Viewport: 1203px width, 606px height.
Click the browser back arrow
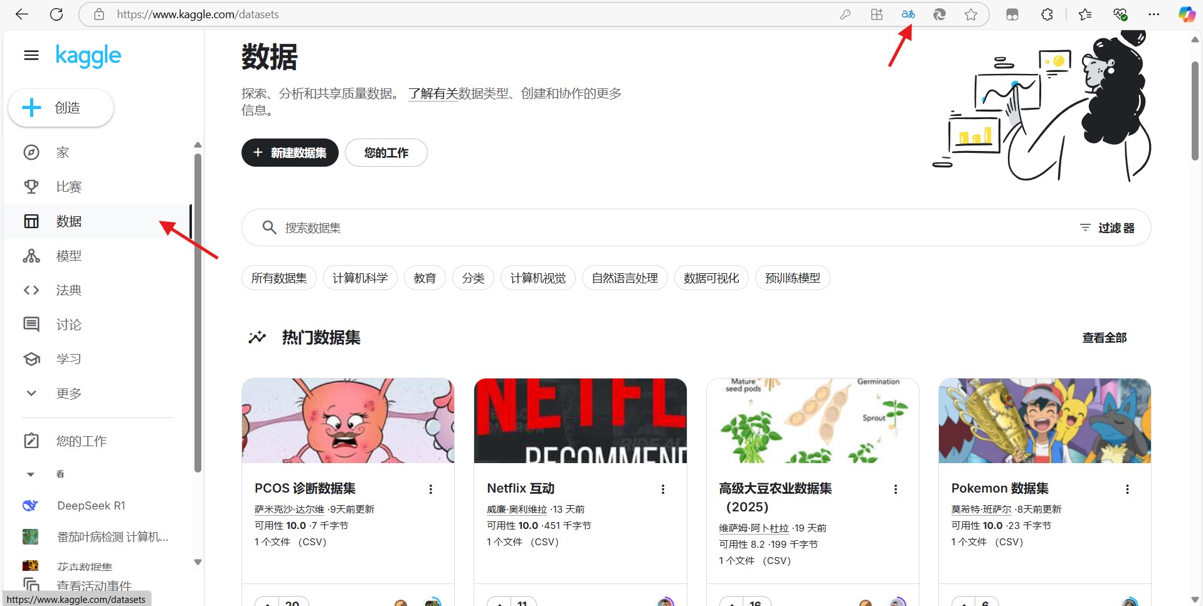click(22, 14)
